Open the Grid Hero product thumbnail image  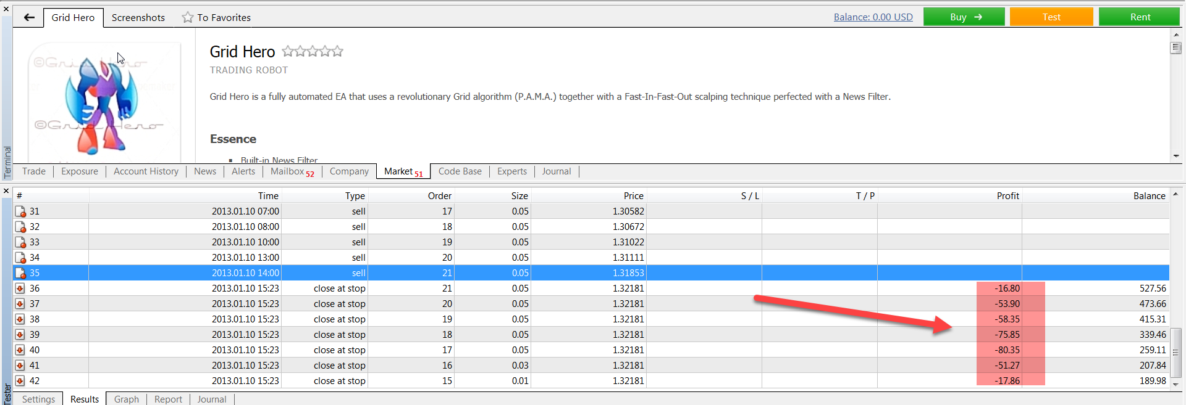(104, 102)
